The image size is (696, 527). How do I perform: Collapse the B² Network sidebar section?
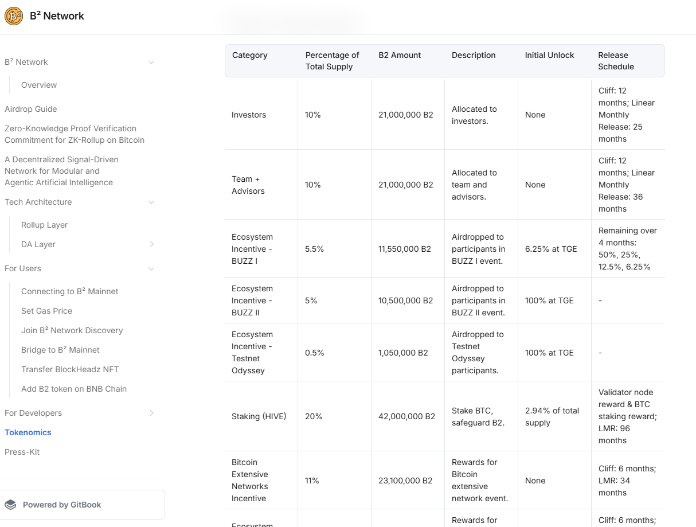(x=151, y=62)
